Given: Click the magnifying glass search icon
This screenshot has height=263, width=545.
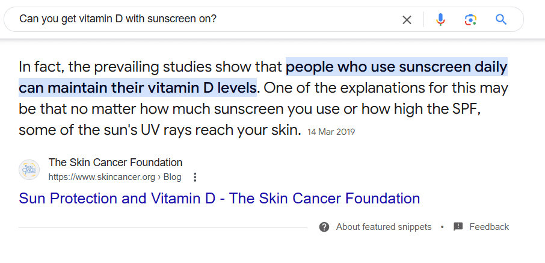Looking at the screenshot, I should pos(501,20).
